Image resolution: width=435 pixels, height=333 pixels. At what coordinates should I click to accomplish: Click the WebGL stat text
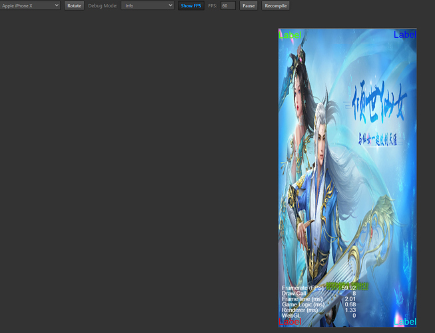pyautogui.click(x=291, y=316)
